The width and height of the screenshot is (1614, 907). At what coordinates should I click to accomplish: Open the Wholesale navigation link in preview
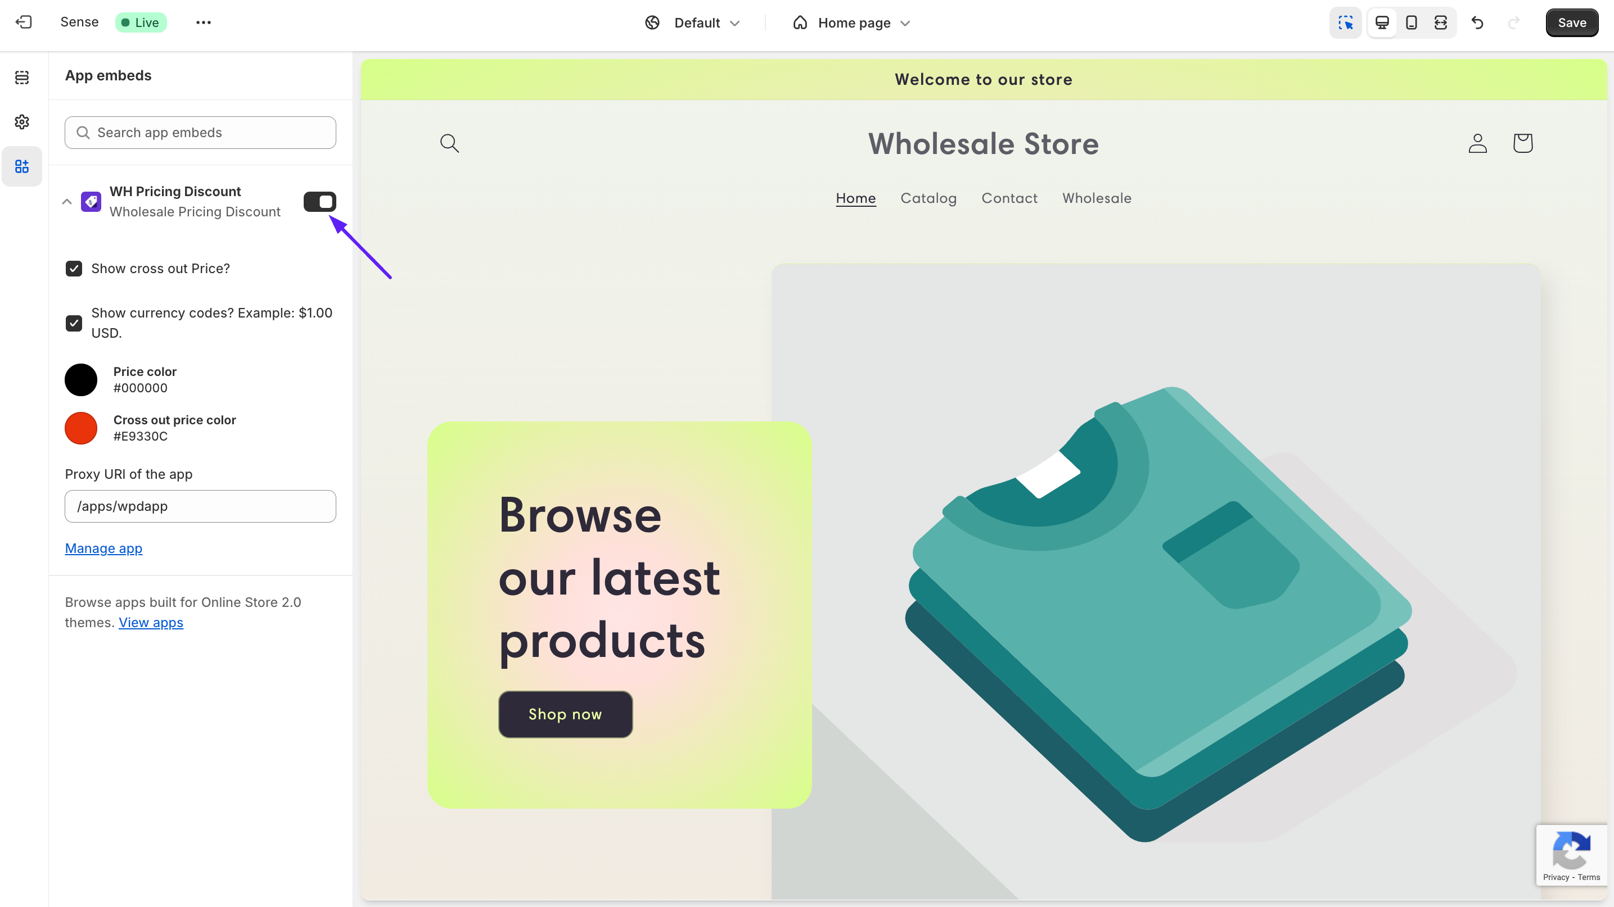[1097, 198]
